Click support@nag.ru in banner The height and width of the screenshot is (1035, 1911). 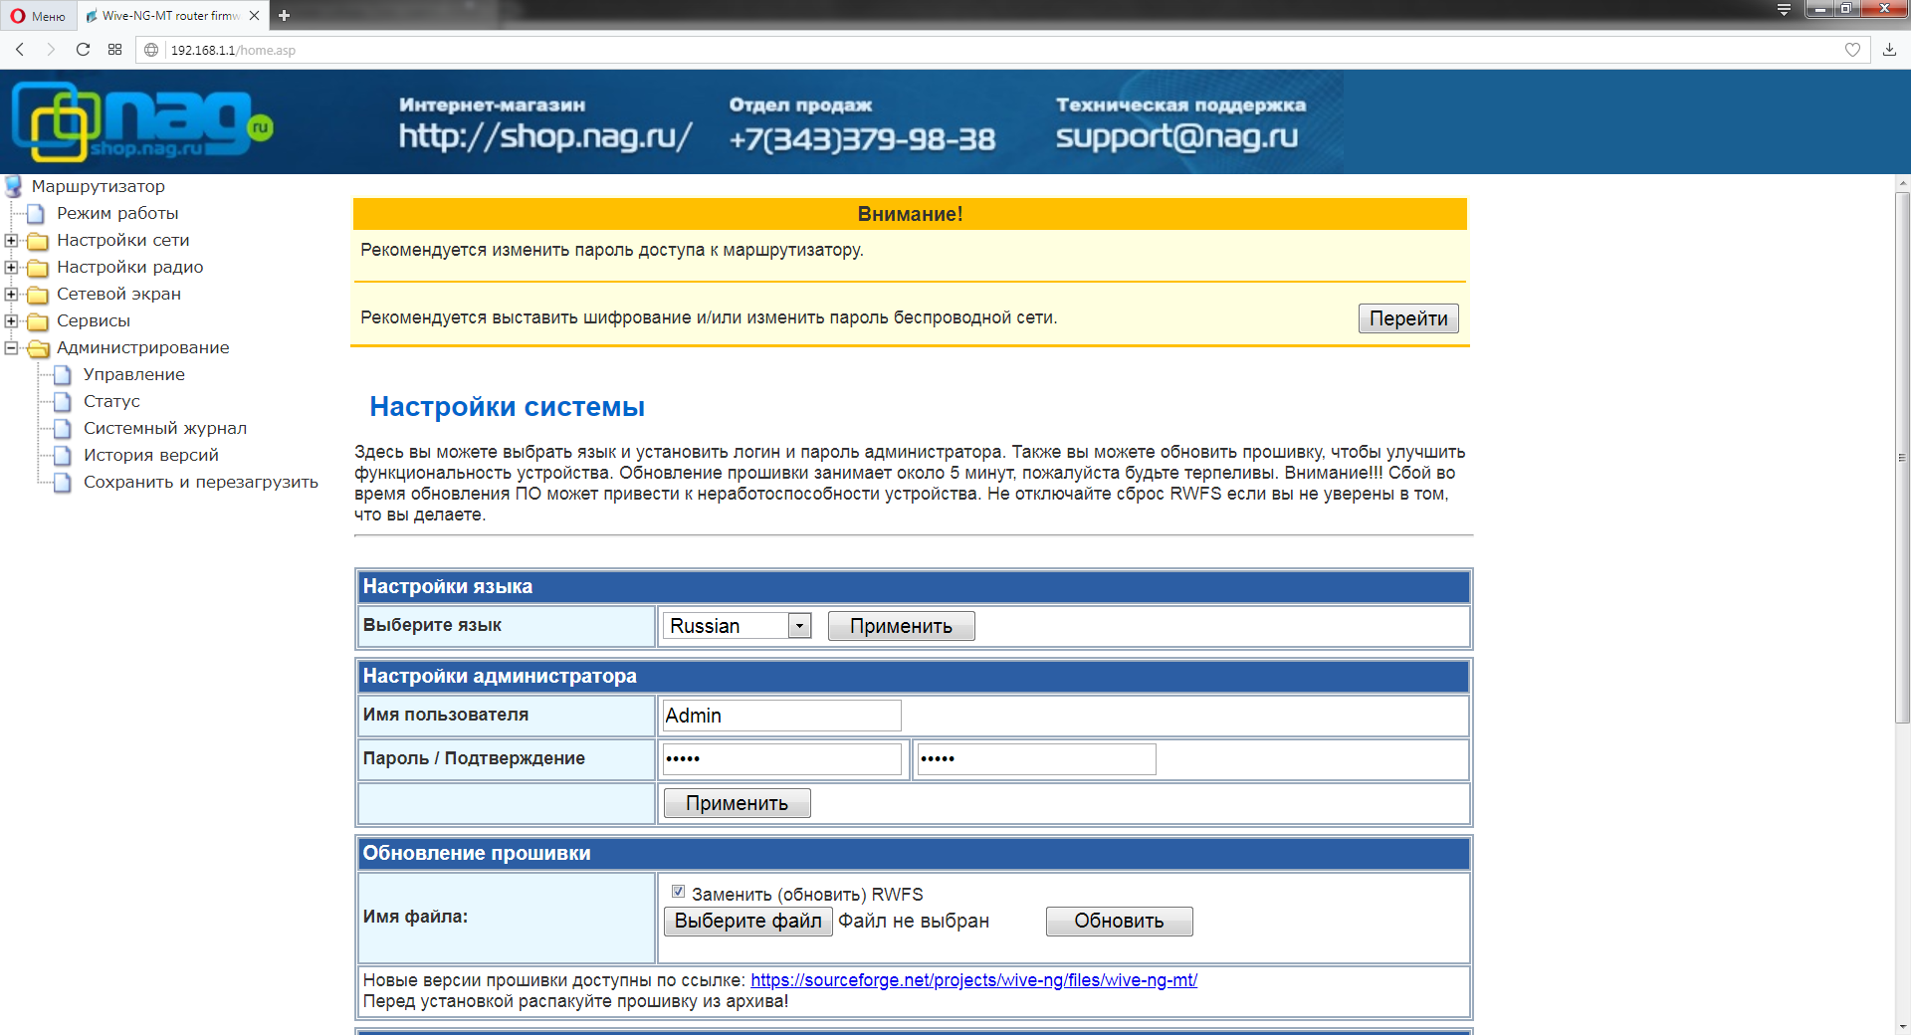pyautogui.click(x=1176, y=136)
